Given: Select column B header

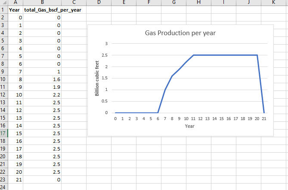Looking at the screenshot, I should [42, 3].
